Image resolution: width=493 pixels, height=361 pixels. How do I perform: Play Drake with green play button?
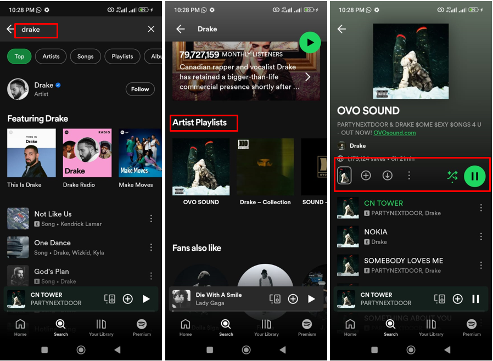pyautogui.click(x=310, y=42)
